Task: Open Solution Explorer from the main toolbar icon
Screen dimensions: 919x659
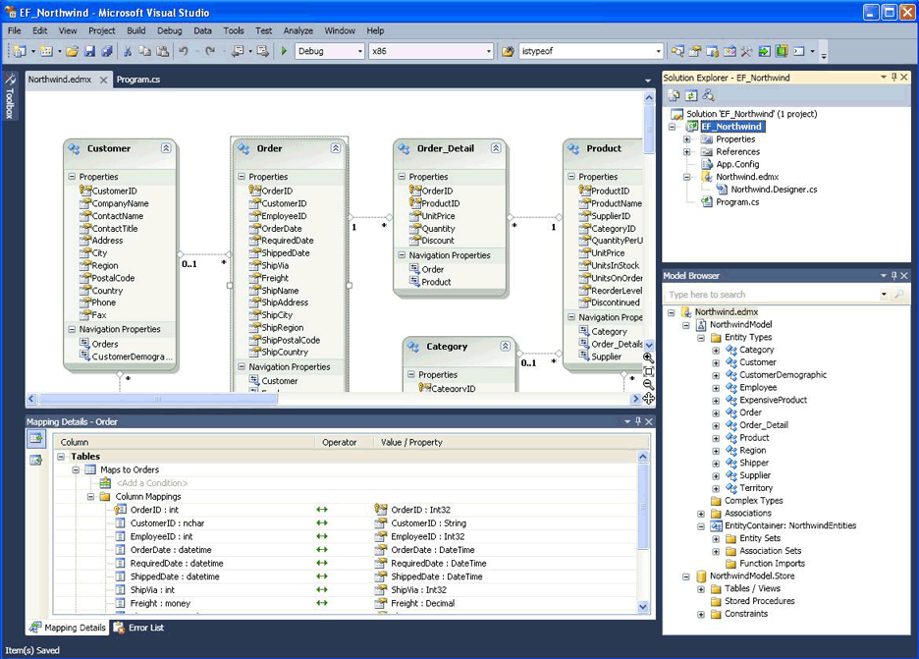Action: 677,52
